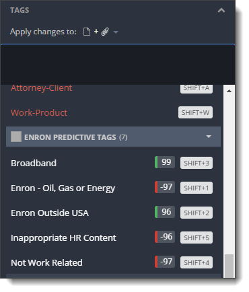Select the Work-Product tag
This screenshot has height=292, width=249.
tap(39, 112)
